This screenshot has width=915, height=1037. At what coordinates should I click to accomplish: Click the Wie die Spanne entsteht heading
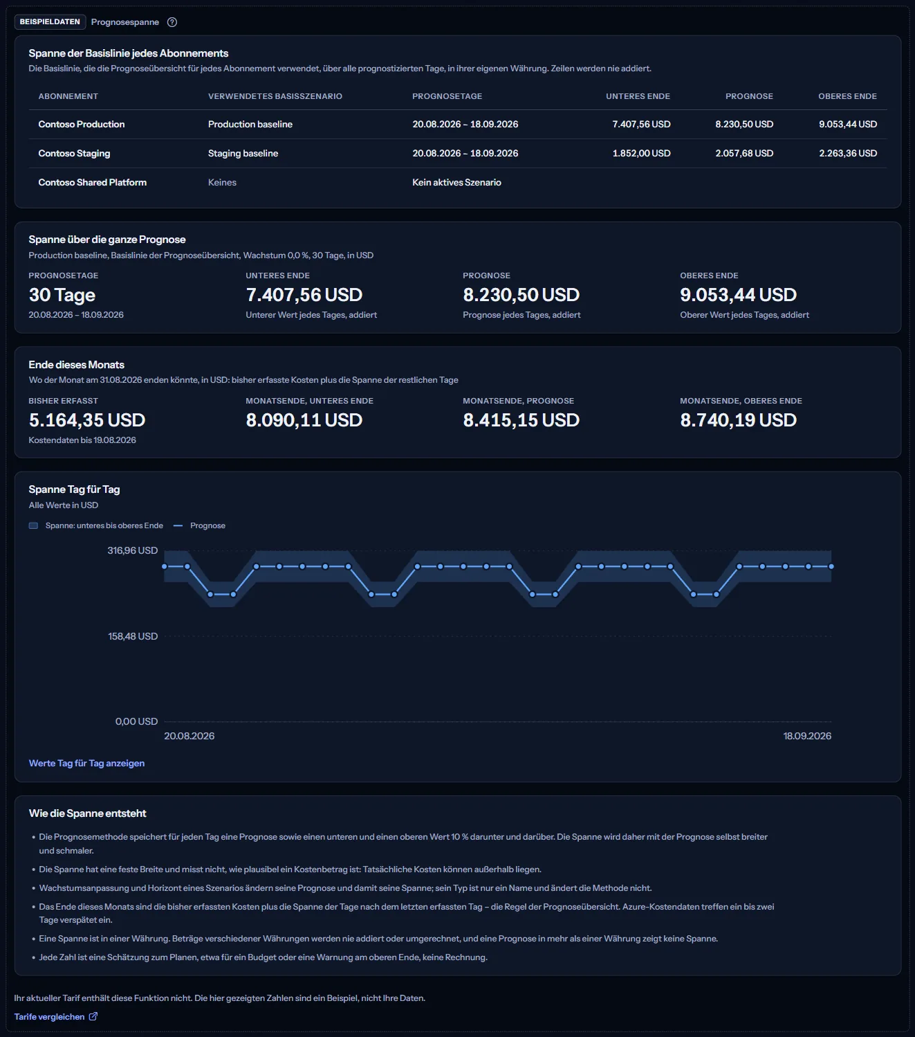pos(87,813)
